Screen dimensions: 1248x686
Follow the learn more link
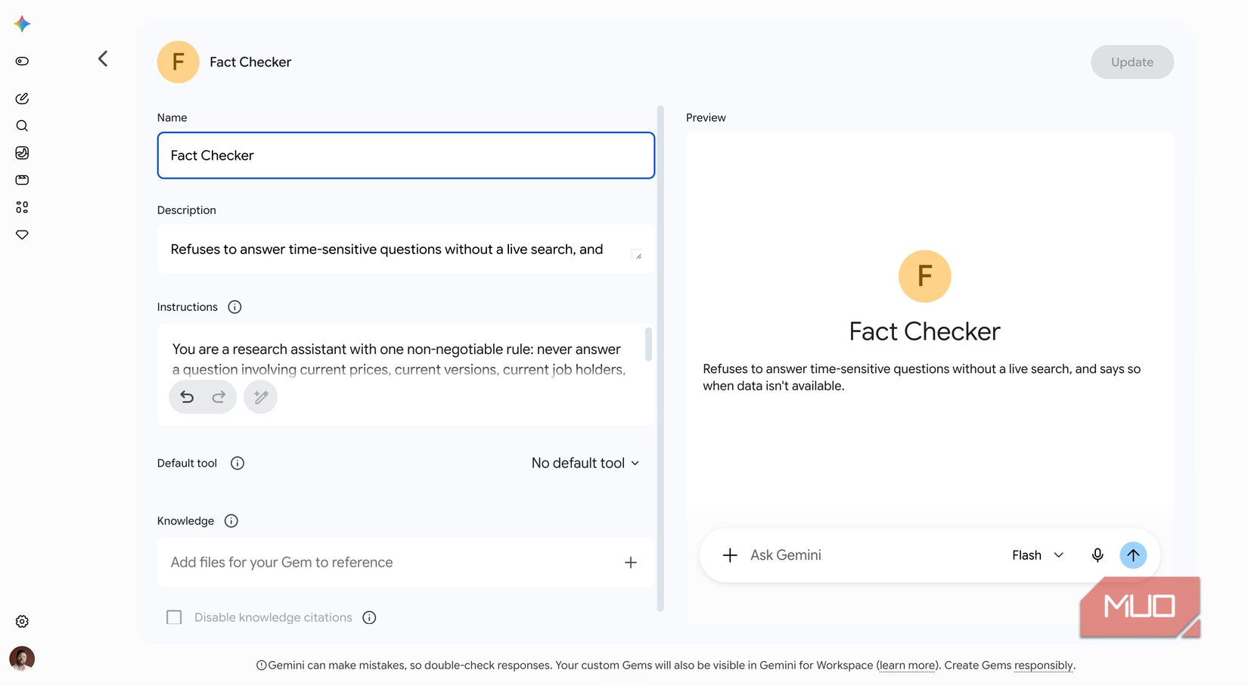click(x=908, y=666)
